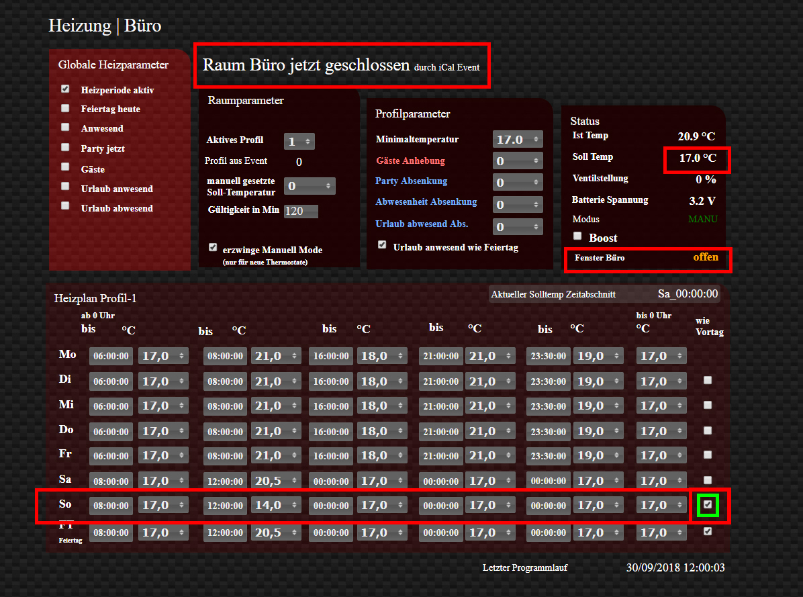Adjust So 14,0 temperature spinner
803x597 pixels.
[275, 506]
